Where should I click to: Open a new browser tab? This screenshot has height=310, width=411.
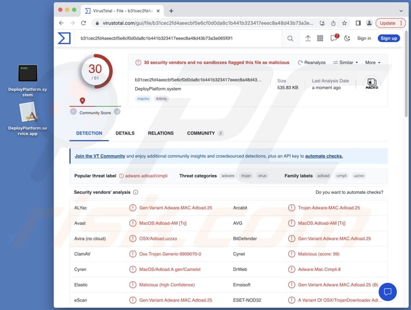pyautogui.click(x=171, y=11)
